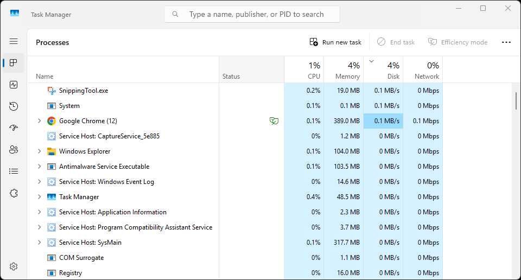Click the sort arrow above Disk column

(x=371, y=61)
